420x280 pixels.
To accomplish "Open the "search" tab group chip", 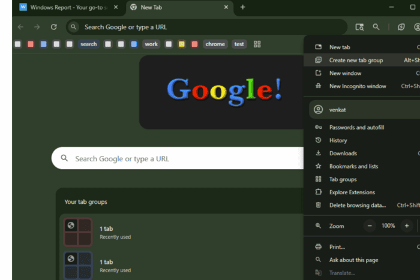I will [x=89, y=44].
